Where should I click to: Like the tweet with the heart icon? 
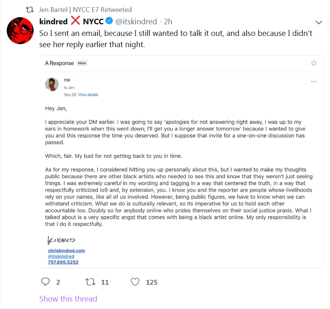135,282
